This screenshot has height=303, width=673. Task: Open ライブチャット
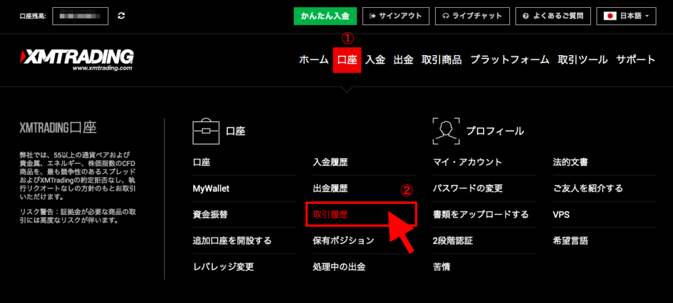[472, 16]
